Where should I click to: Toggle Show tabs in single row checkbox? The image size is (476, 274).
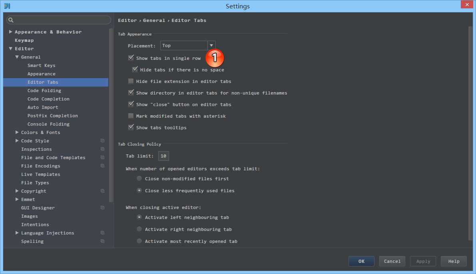coord(131,57)
